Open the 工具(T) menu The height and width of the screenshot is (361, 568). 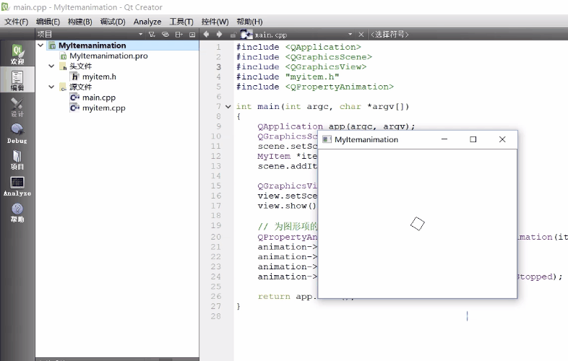pos(181,22)
